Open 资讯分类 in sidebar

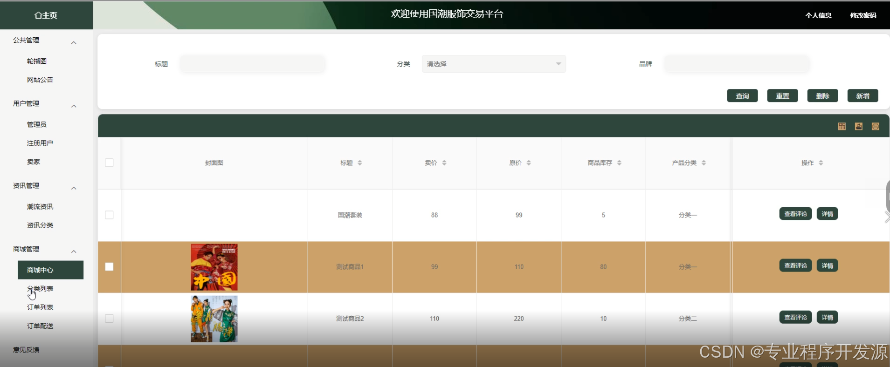[x=40, y=225]
